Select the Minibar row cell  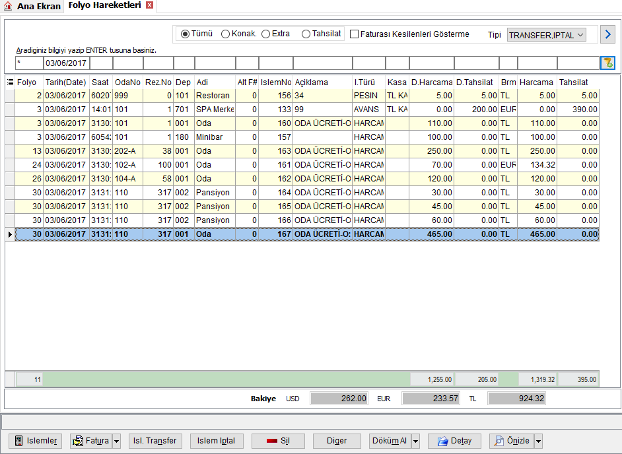[x=215, y=137]
